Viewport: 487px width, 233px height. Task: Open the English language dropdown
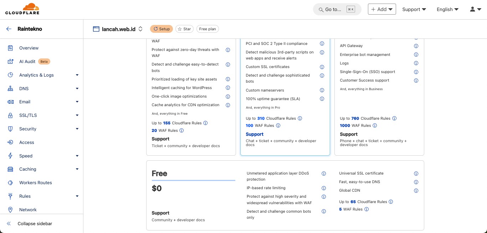[x=447, y=9]
